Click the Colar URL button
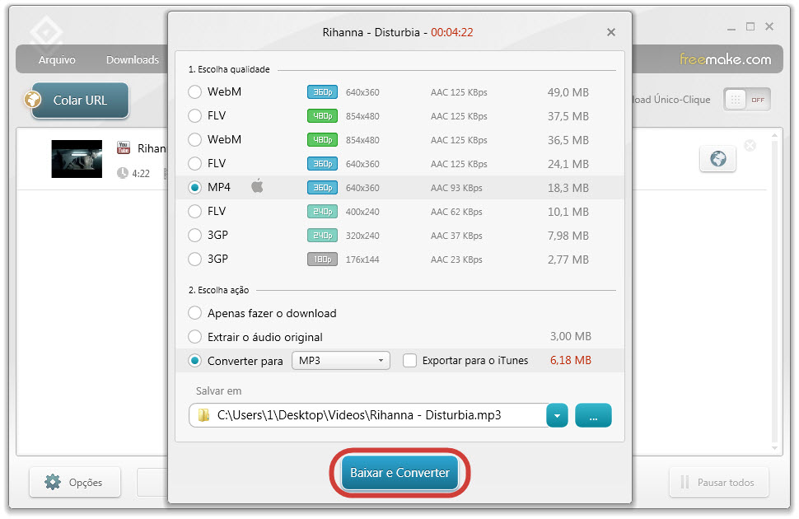 (x=80, y=101)
